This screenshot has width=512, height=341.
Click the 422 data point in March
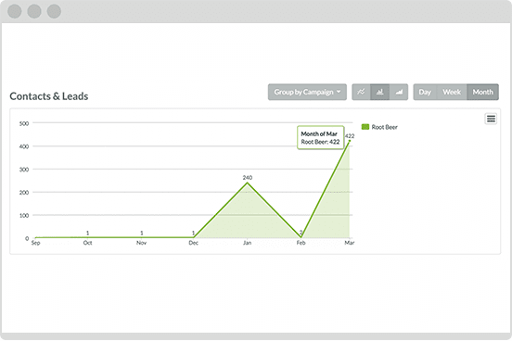[350, 141]
